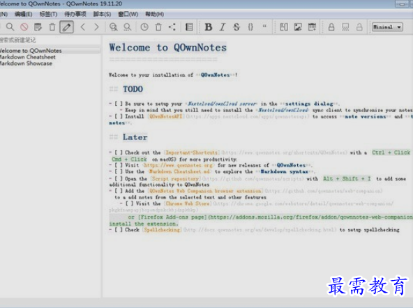This screenshot has width=413, height=308.
Task: Apply bold formatting
Action: tap(209, 27)
